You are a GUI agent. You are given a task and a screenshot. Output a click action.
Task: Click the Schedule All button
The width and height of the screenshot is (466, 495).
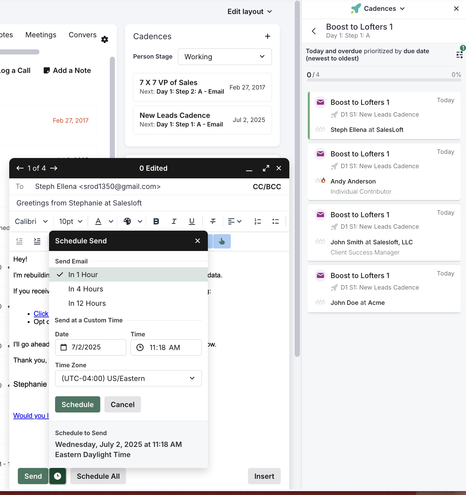[x=98, y=476]
